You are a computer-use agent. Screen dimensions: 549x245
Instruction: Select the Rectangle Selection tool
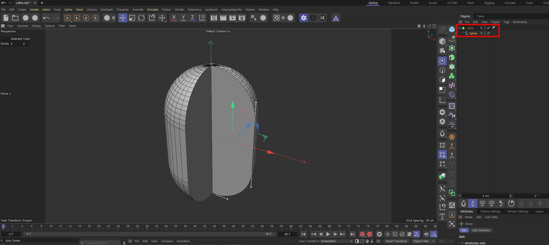point(67,18)
